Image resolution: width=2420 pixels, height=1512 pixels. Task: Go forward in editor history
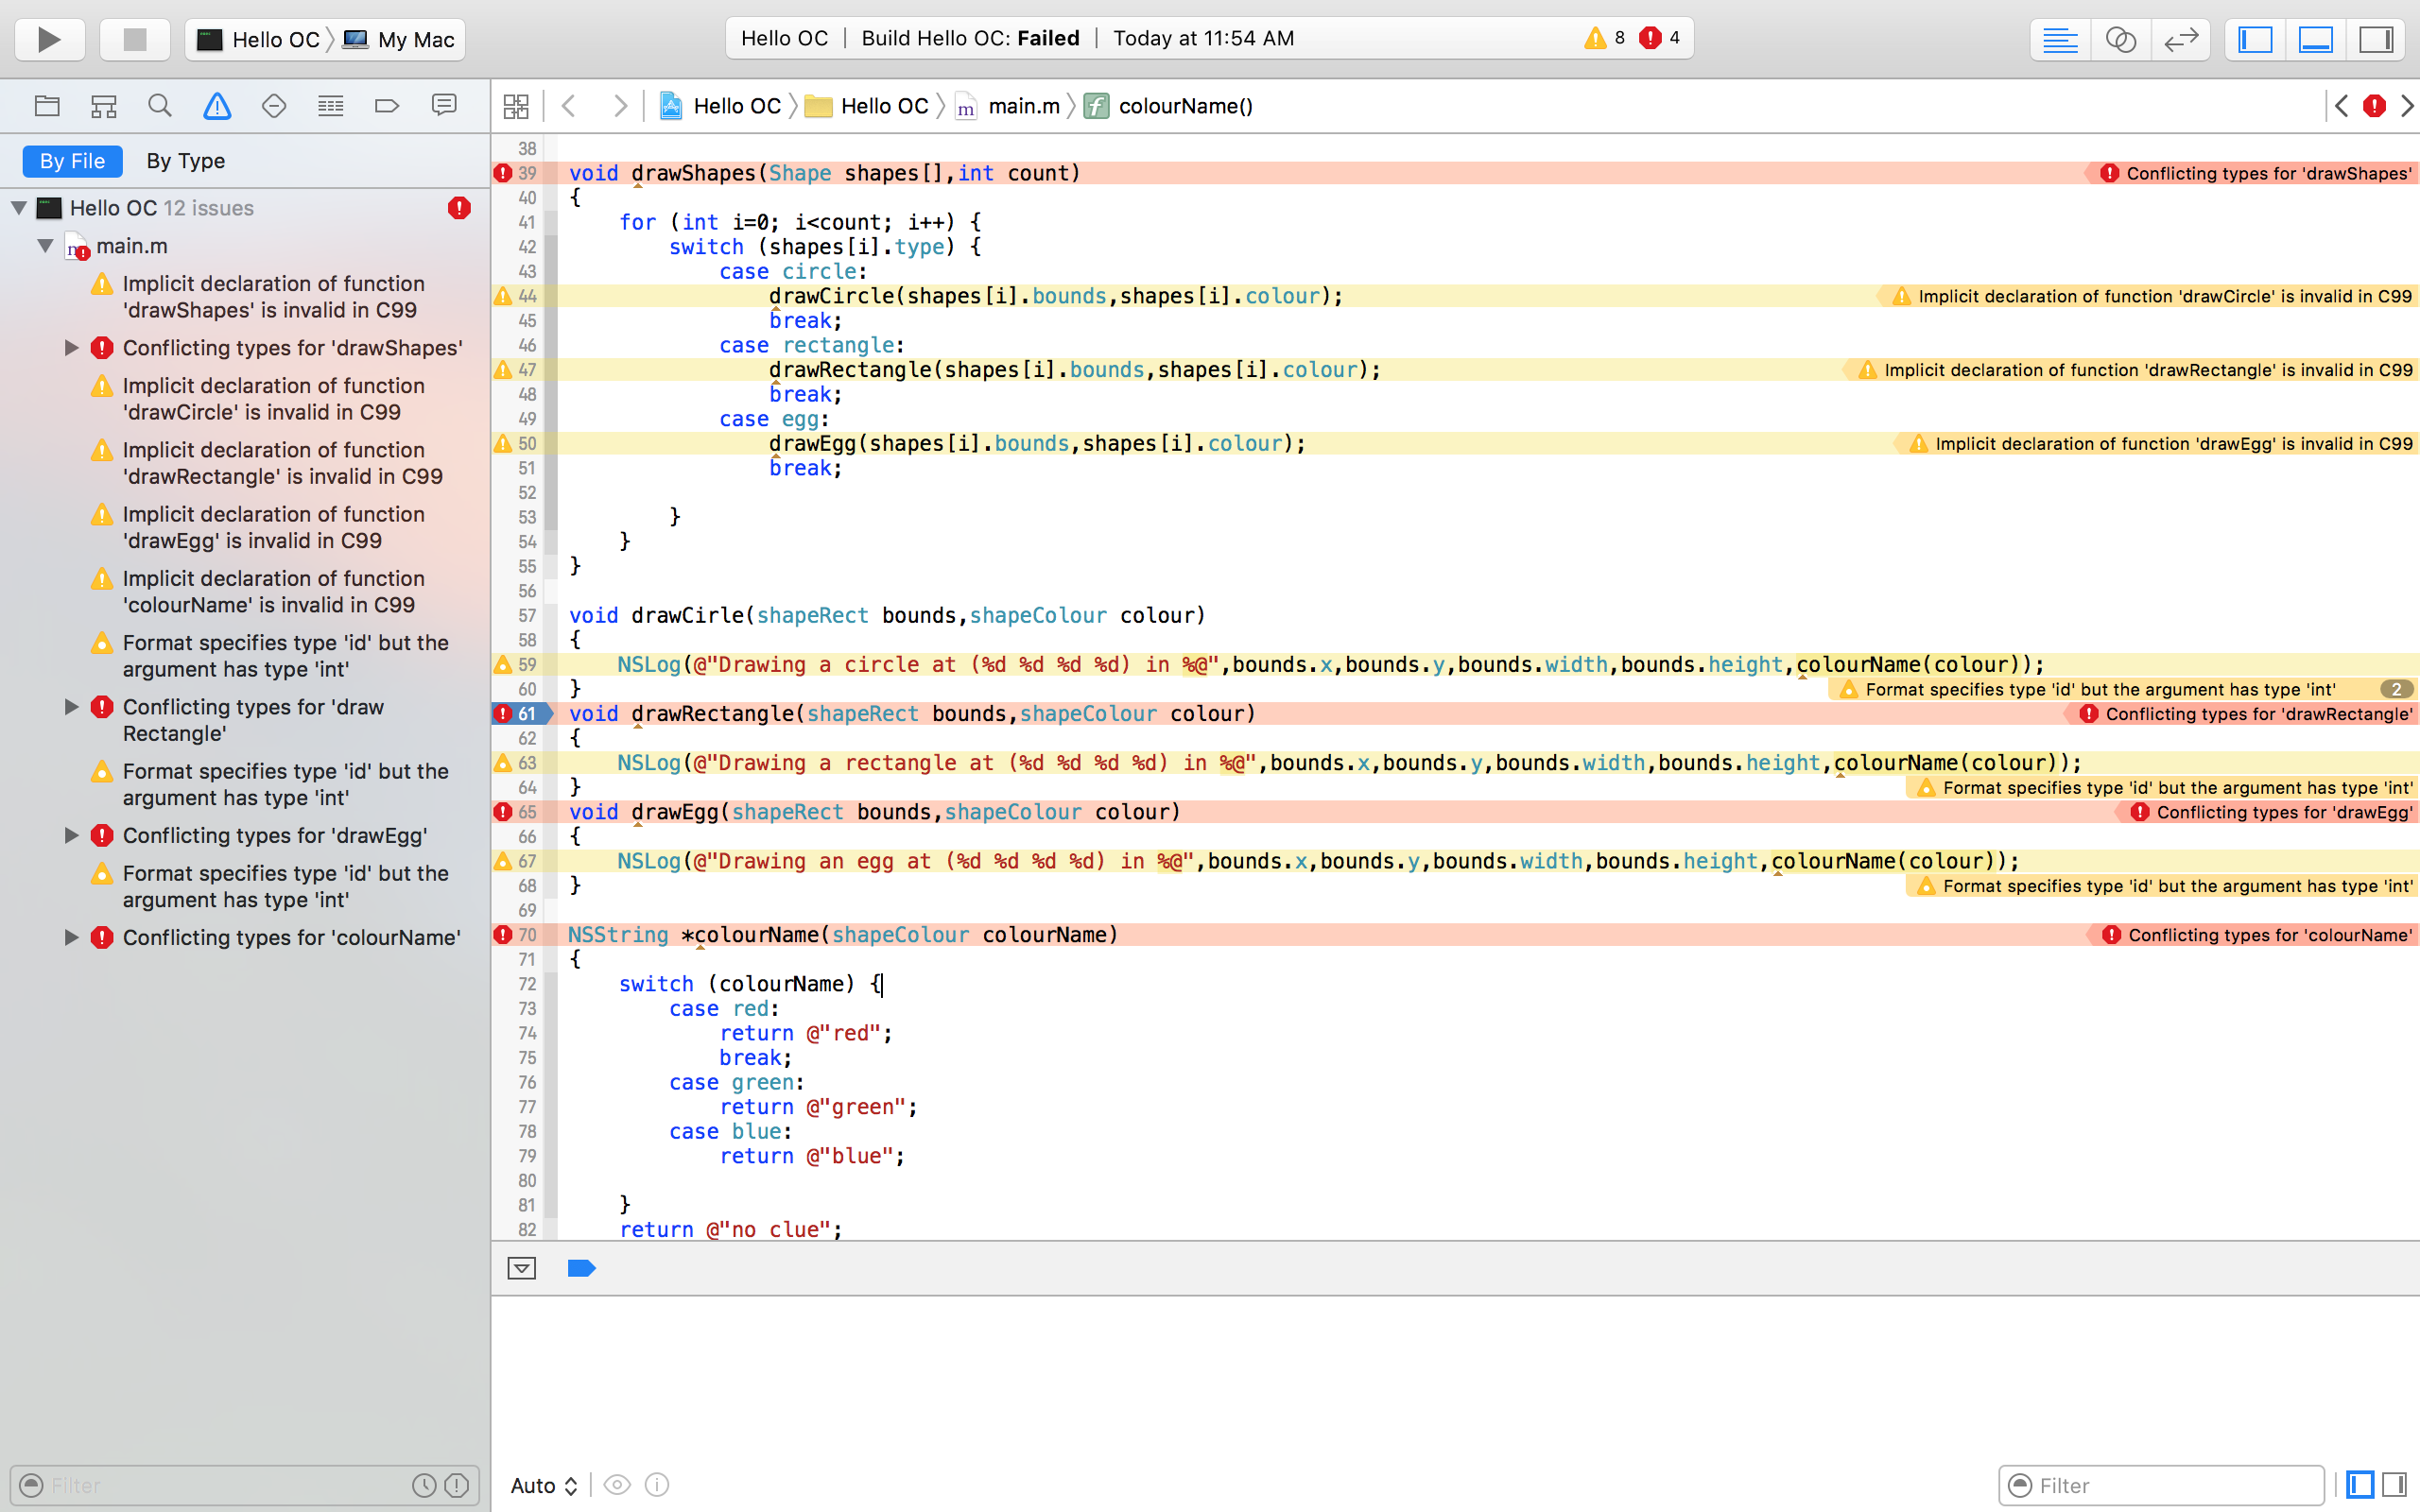pos(620,106)
